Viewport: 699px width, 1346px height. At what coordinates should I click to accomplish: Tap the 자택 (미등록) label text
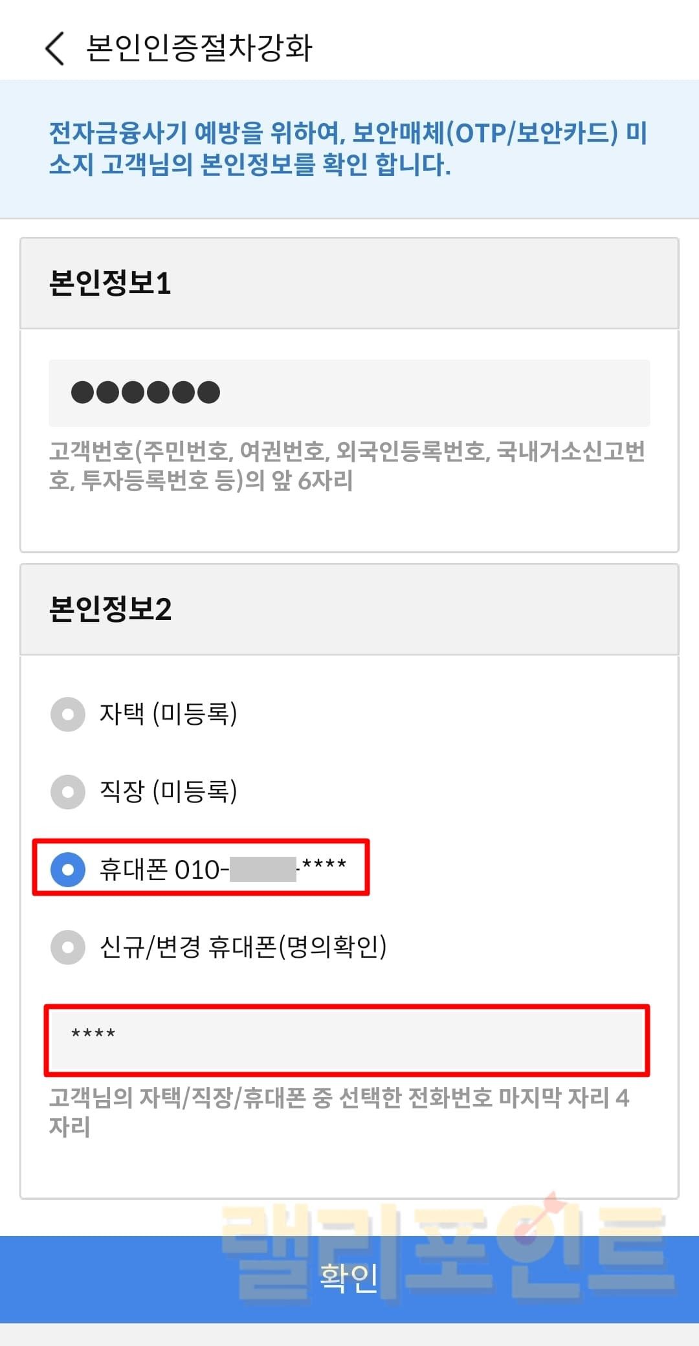click(168, 714)
